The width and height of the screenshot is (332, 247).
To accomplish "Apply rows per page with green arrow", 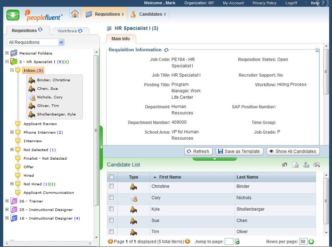I will tap(311, 242).
